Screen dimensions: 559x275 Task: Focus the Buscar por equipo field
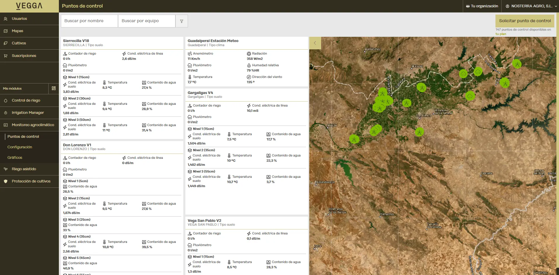click(x=147, y=21)
